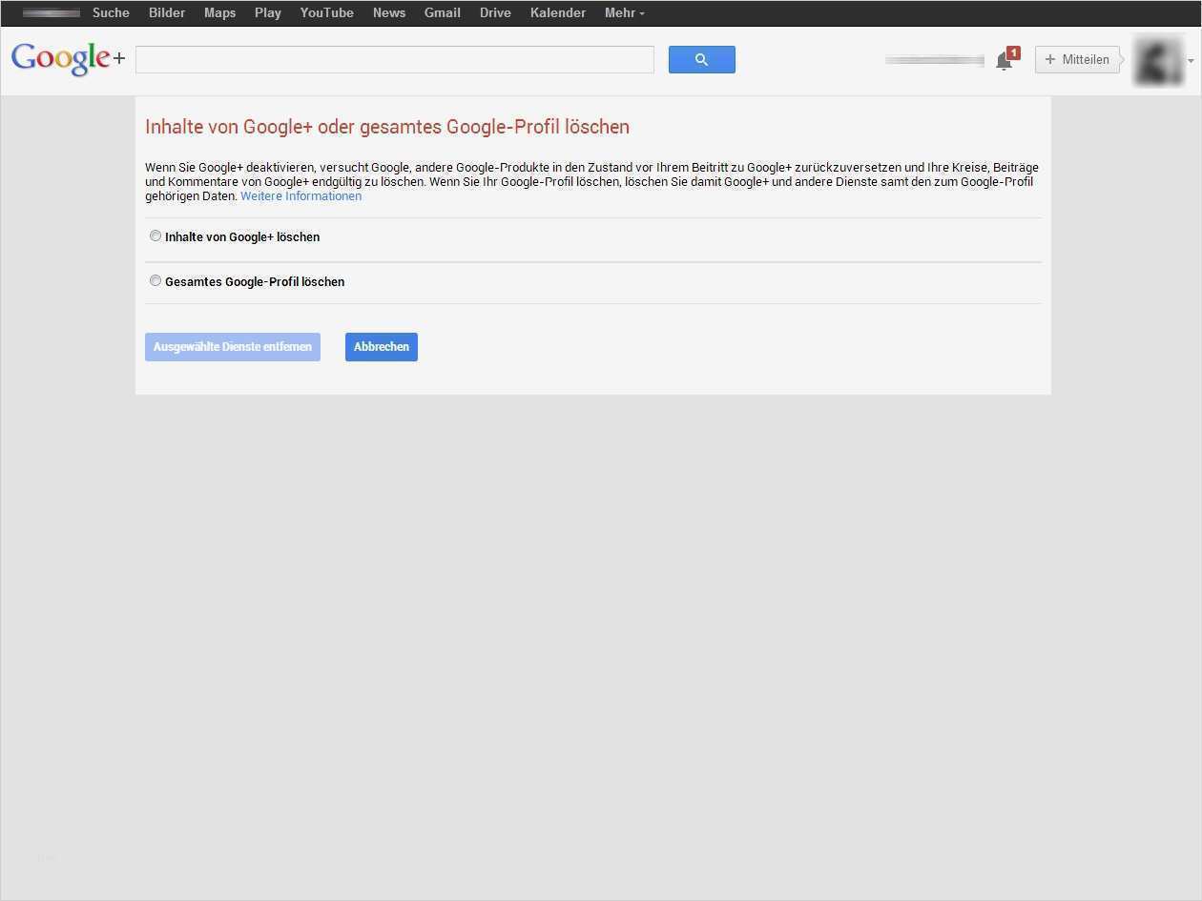
Task: Click the Mitteilen share button
Action: click(1077, 59)
